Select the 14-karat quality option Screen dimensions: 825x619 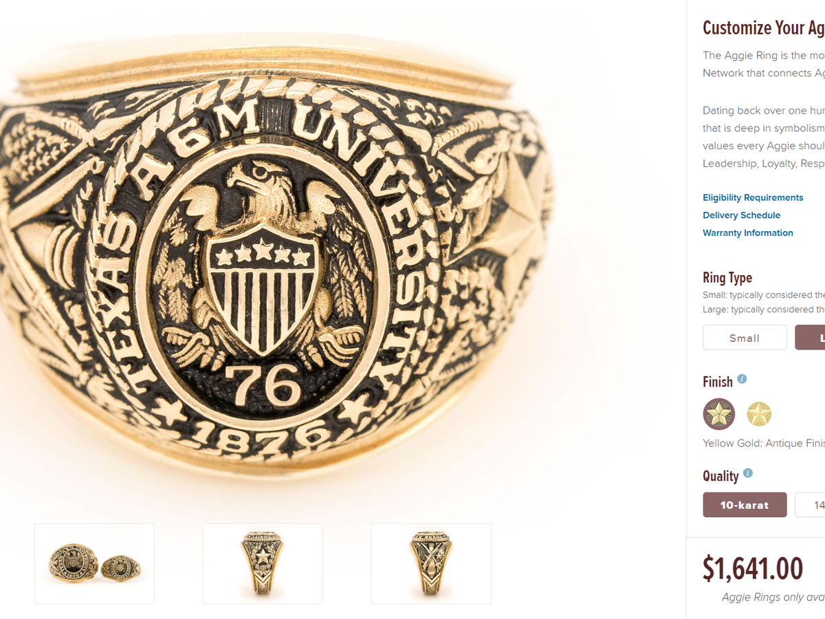813,505
